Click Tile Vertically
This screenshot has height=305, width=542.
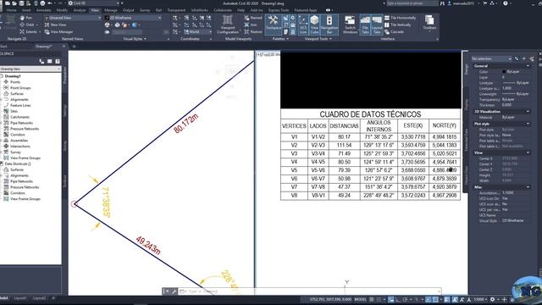coord(398,25)
